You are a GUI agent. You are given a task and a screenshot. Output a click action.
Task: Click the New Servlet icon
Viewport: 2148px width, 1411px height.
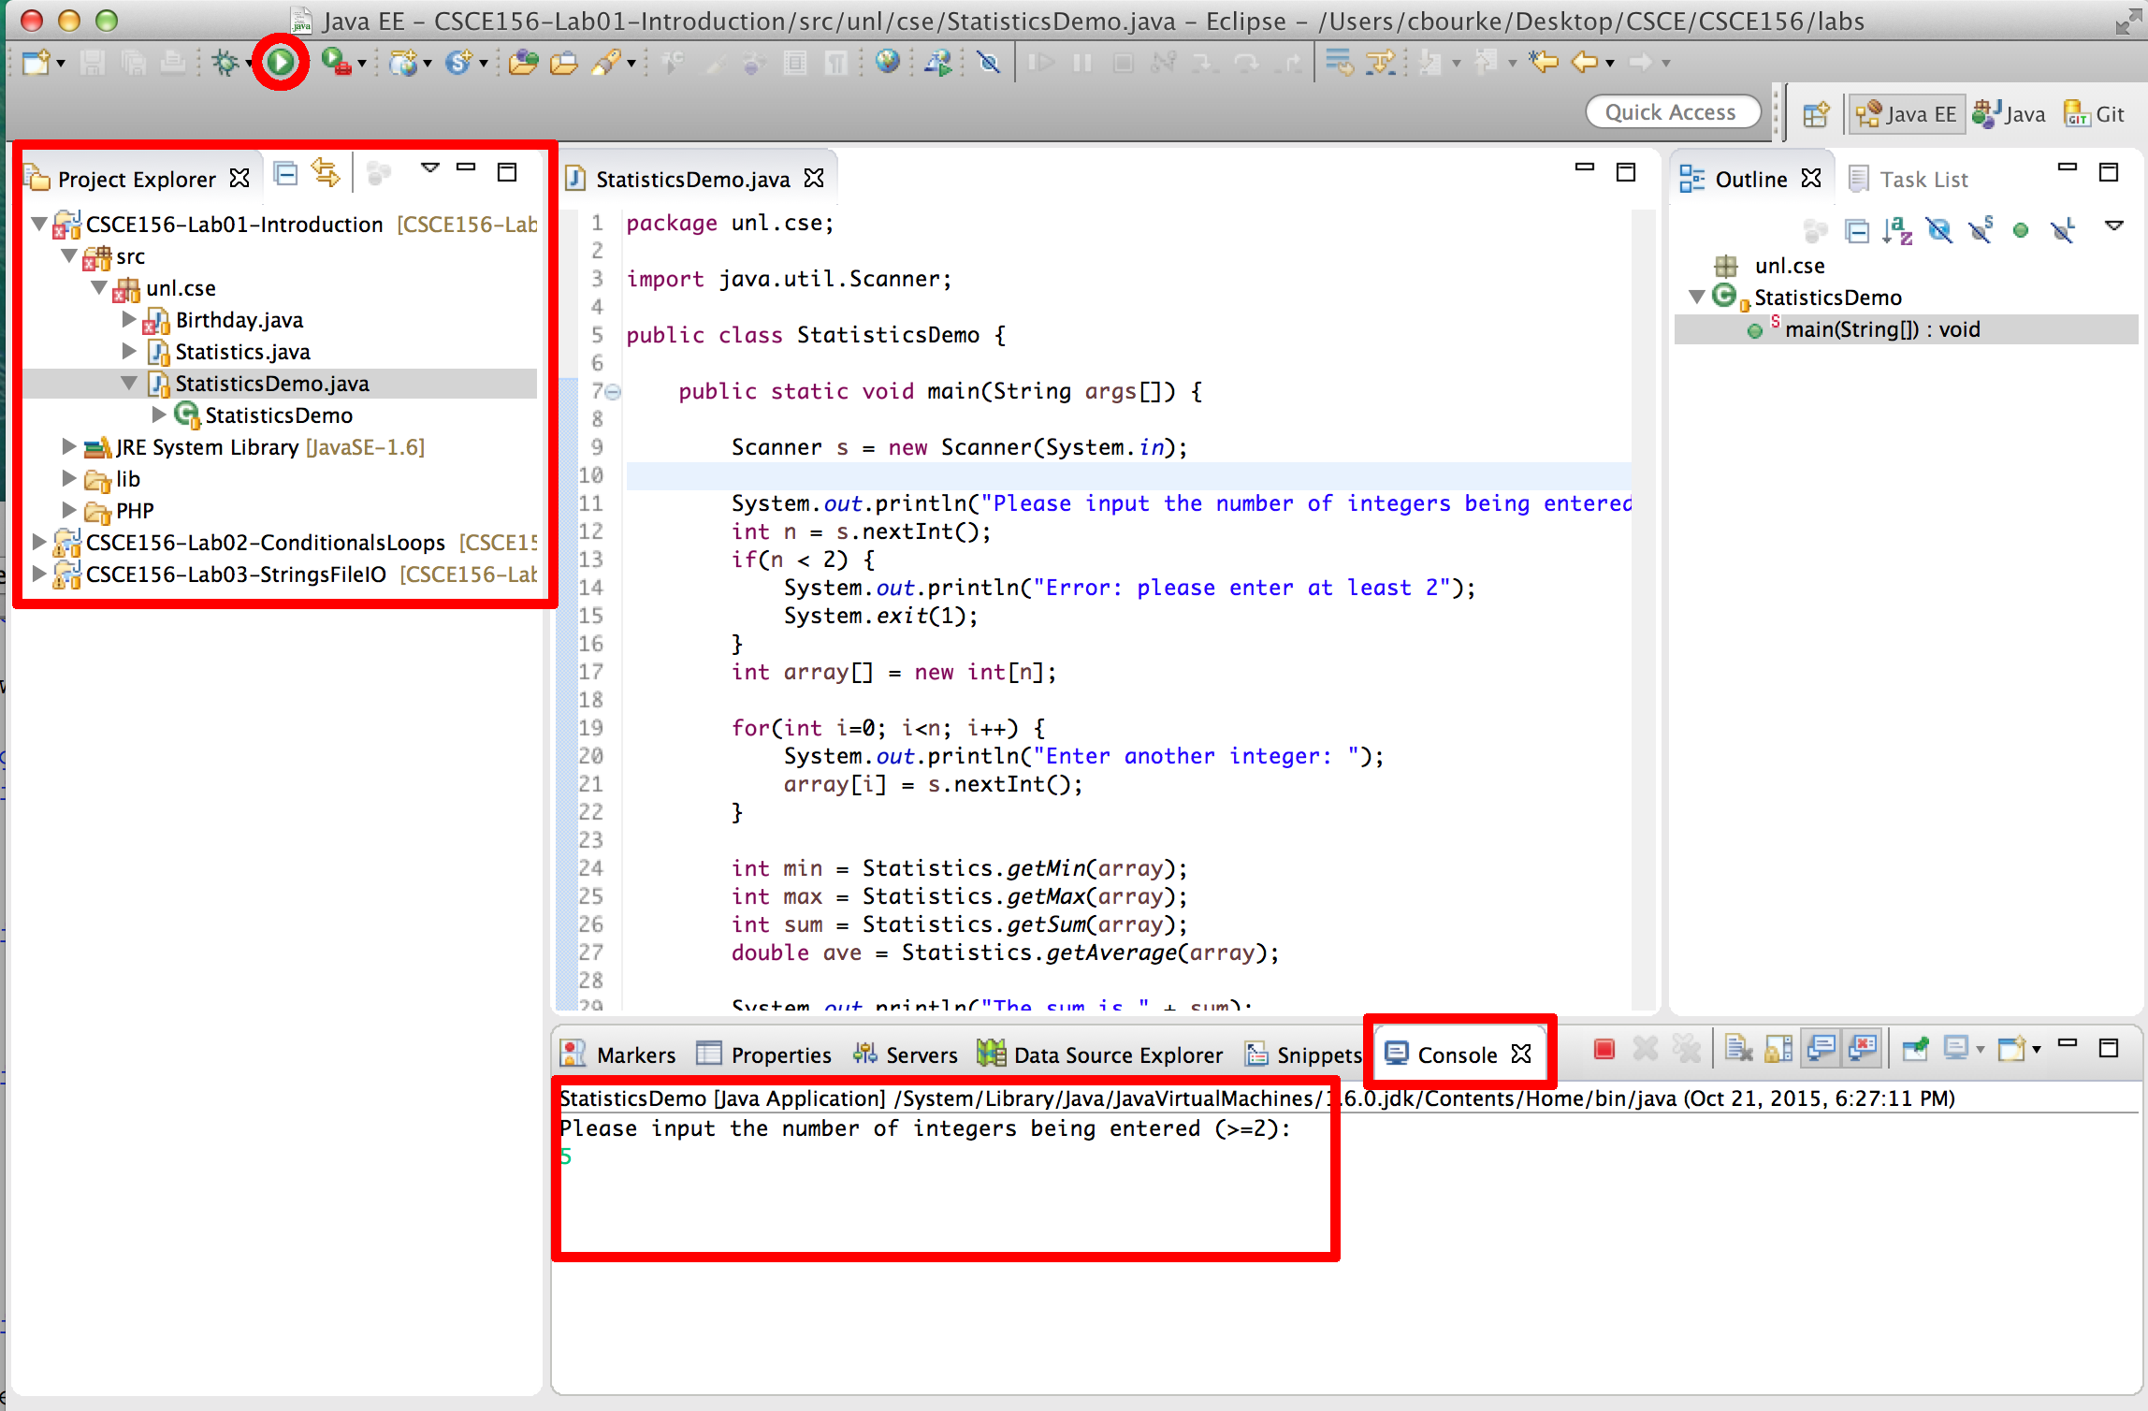458,63
